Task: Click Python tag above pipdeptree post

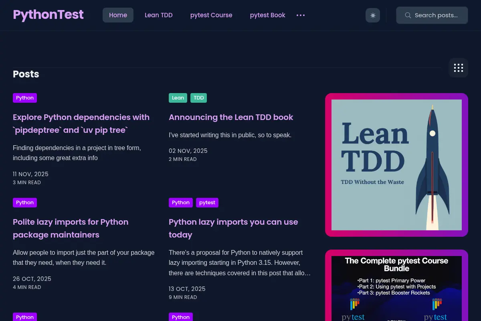Action: [25, 98]
